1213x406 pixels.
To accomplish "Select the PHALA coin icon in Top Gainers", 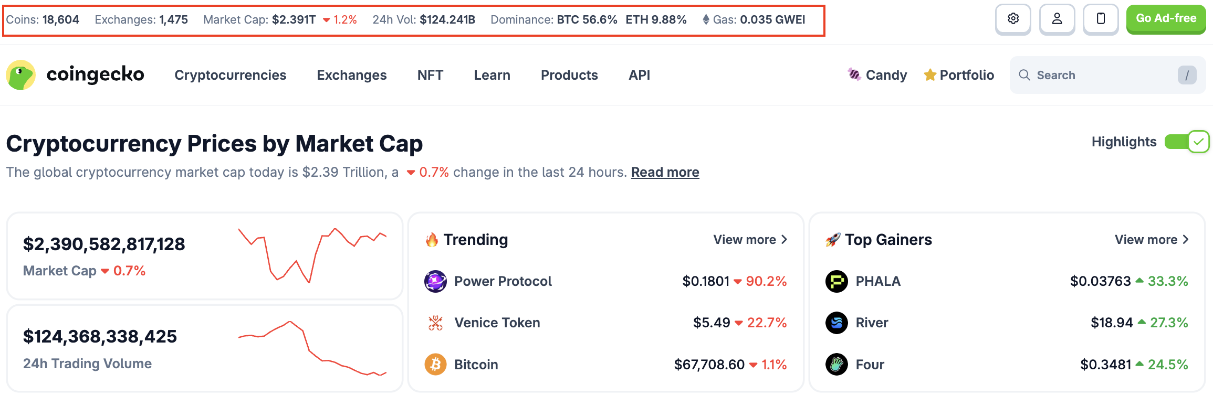I will click(836, 281).
